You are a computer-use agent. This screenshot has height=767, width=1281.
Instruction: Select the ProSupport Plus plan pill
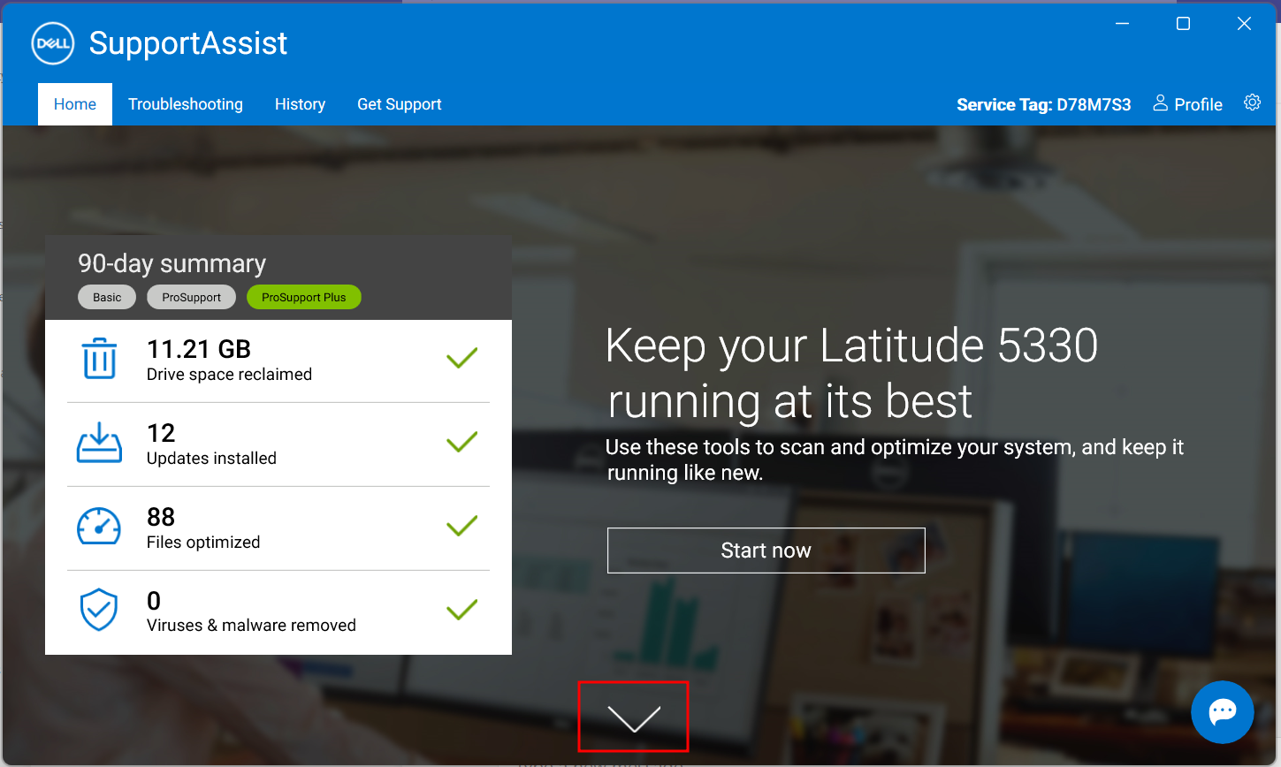(x=304, y=297)
